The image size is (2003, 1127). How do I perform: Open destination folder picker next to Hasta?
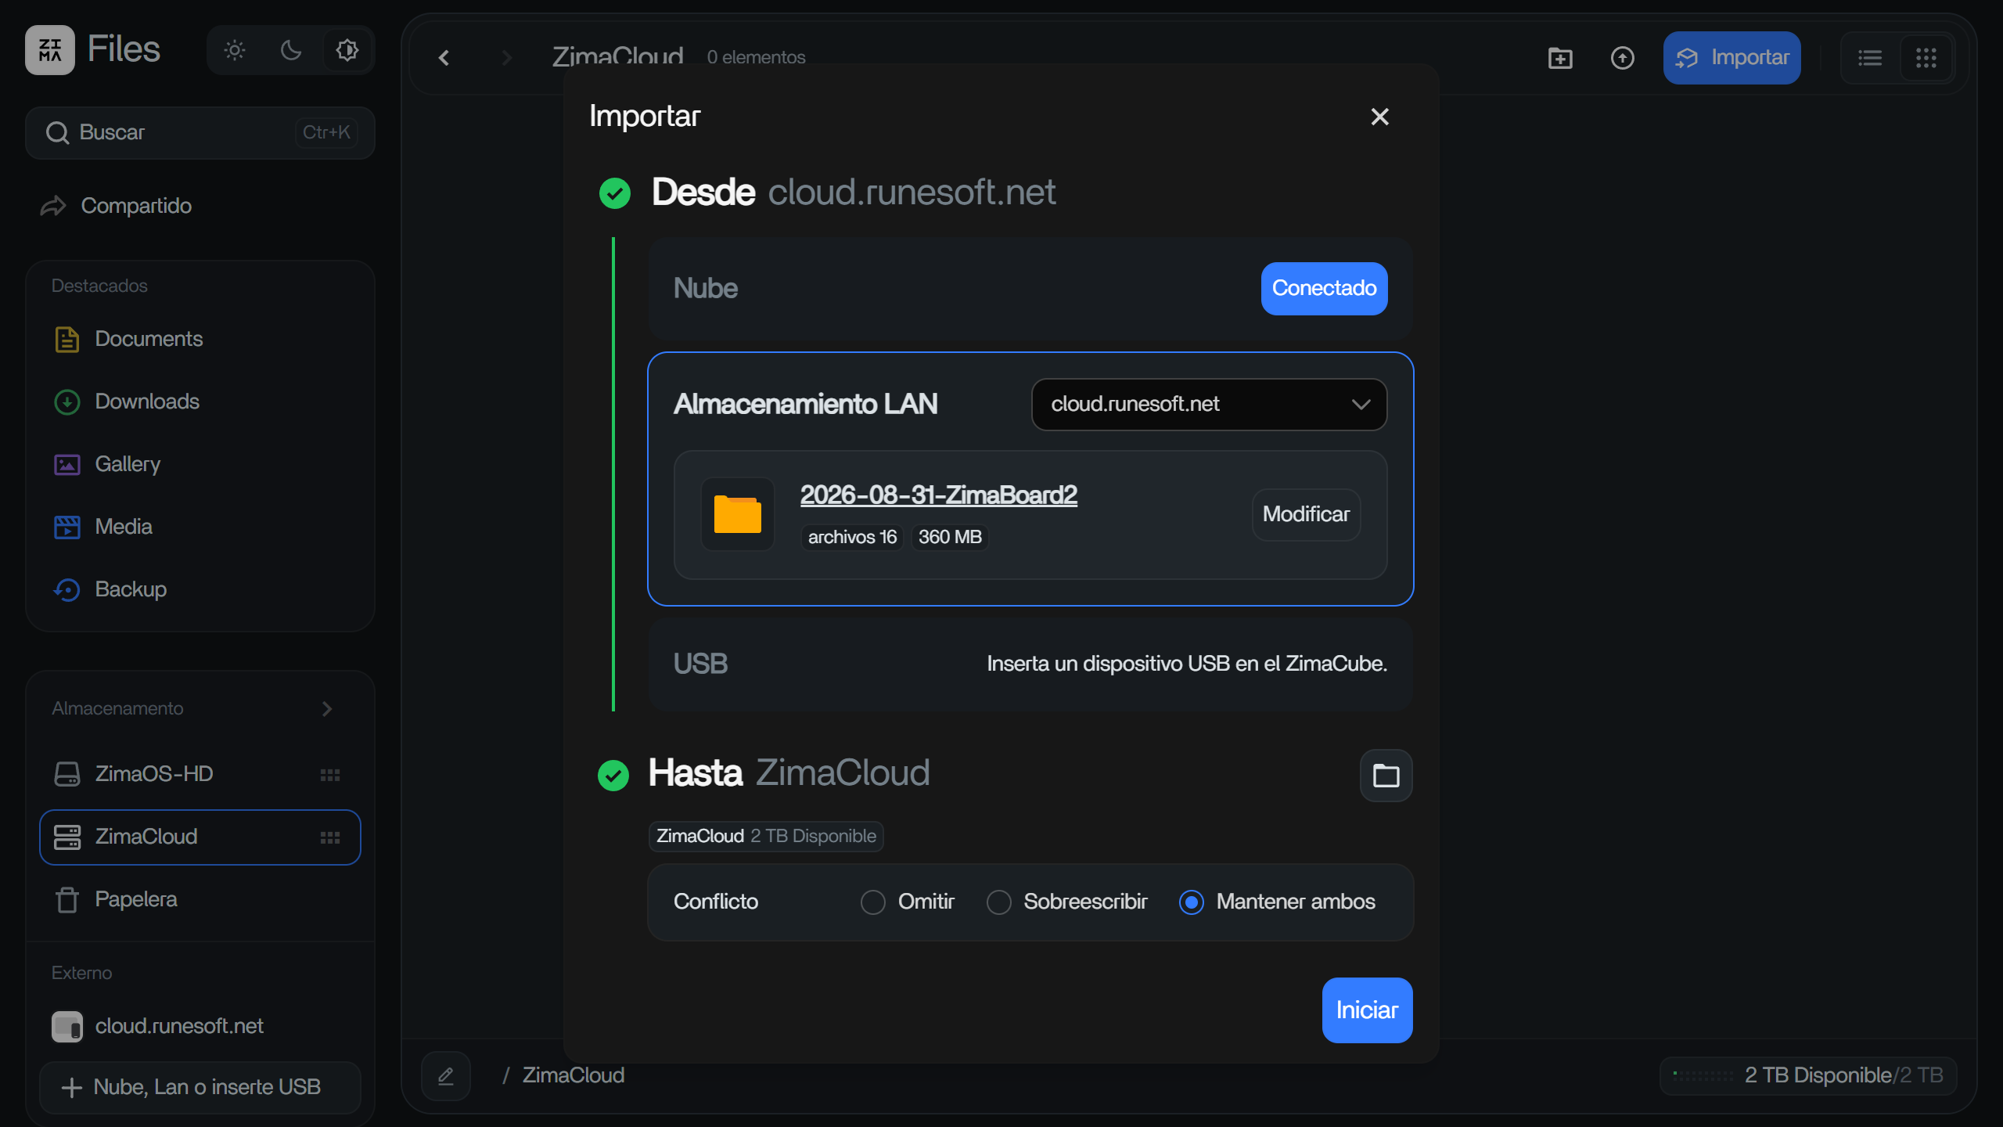click(x=1386, y=776)
